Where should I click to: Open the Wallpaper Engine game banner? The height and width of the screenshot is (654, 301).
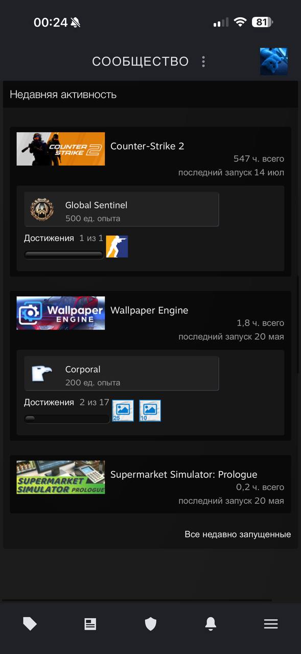61,313
